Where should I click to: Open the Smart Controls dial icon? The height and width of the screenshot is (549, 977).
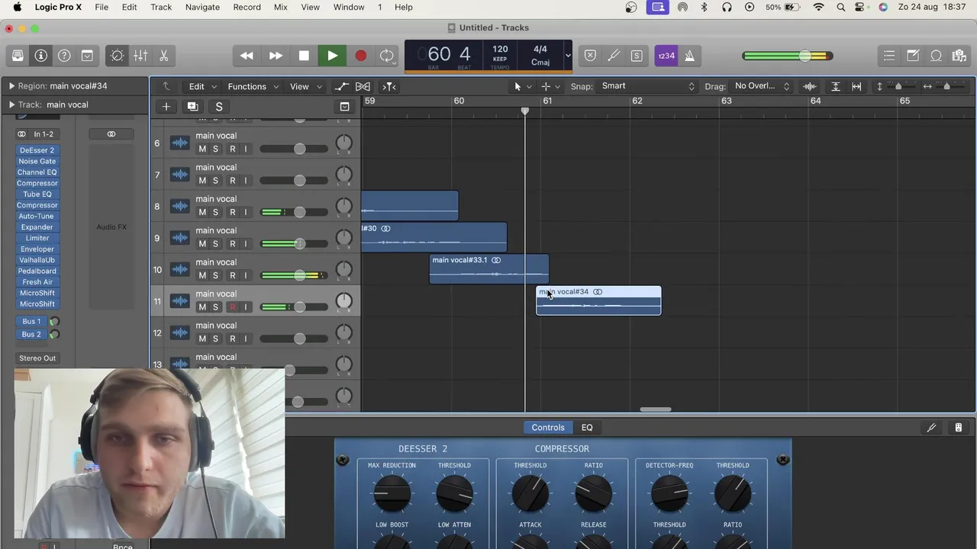[x=118, y=56]
